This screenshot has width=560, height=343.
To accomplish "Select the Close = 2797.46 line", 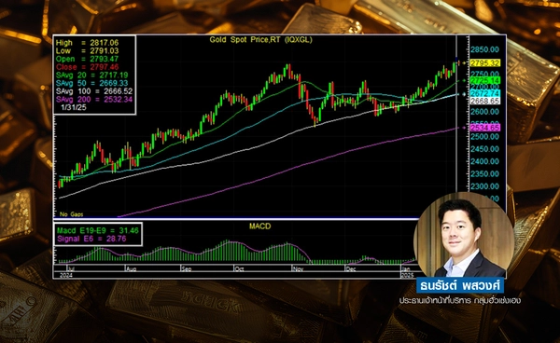I will pyautogui.click(x=87, y=67).
